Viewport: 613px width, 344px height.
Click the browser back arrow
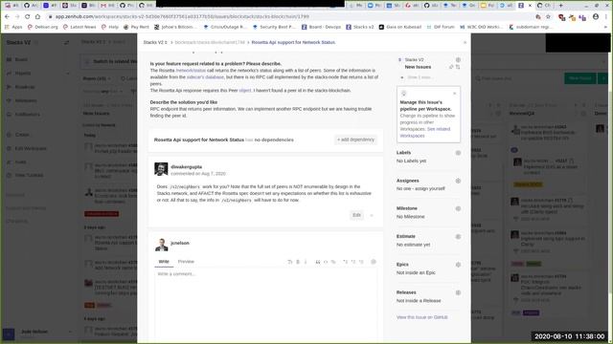(7, 17)
